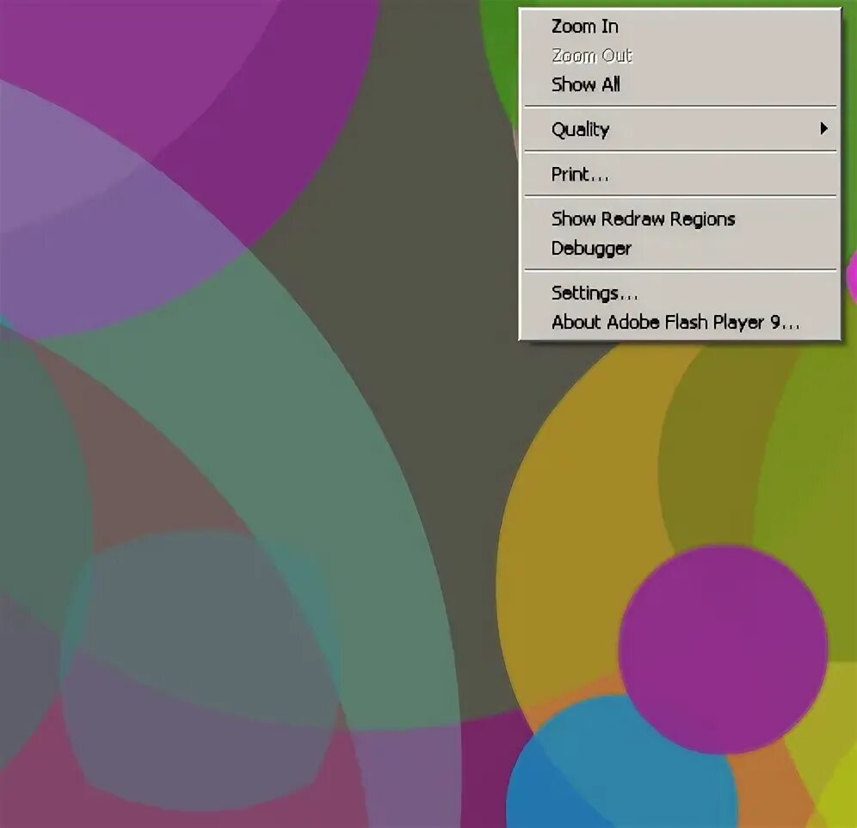Click the greyed-out Zoom Out entry
Image resolution: width=857 pixels, height=828 pixels.
pos(680,55)
